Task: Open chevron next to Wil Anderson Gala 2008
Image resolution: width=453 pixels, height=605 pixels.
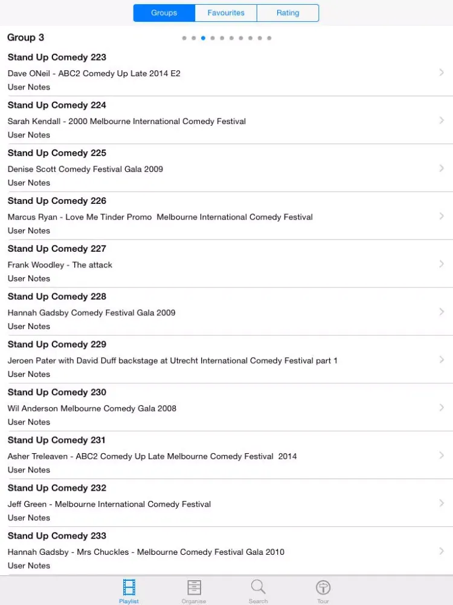Action: [442, 407]
